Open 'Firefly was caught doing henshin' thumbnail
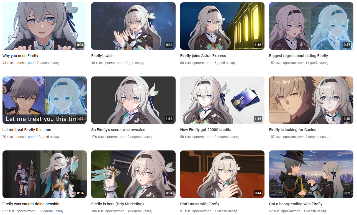 (x=45, y=174)
